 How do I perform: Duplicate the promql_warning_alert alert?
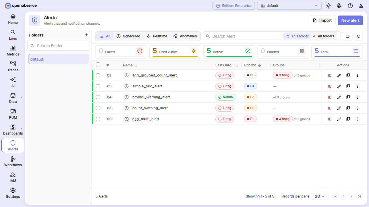(x=348, y=97)
